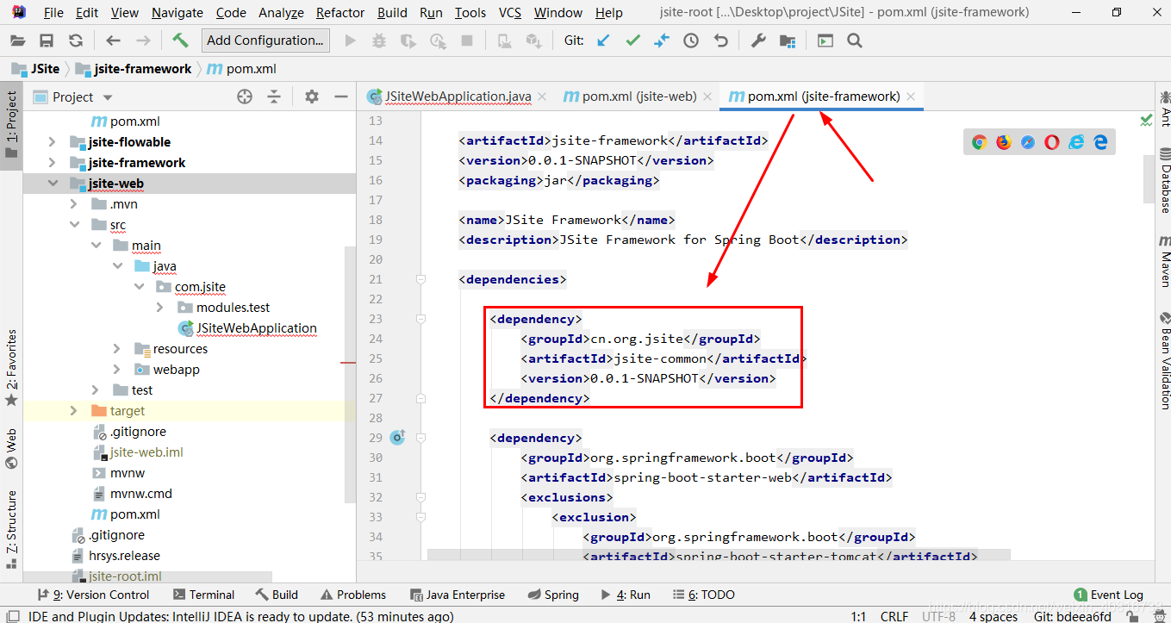Viewport: 1171px width, 623px height.
Task: Collapse the jsite-web module
Action: pyautogui.click(x=53, y=184)
